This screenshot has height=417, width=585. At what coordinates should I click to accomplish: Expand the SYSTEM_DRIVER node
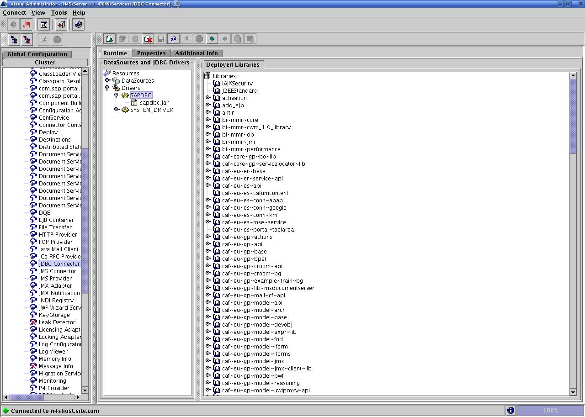tap(117, 110)
